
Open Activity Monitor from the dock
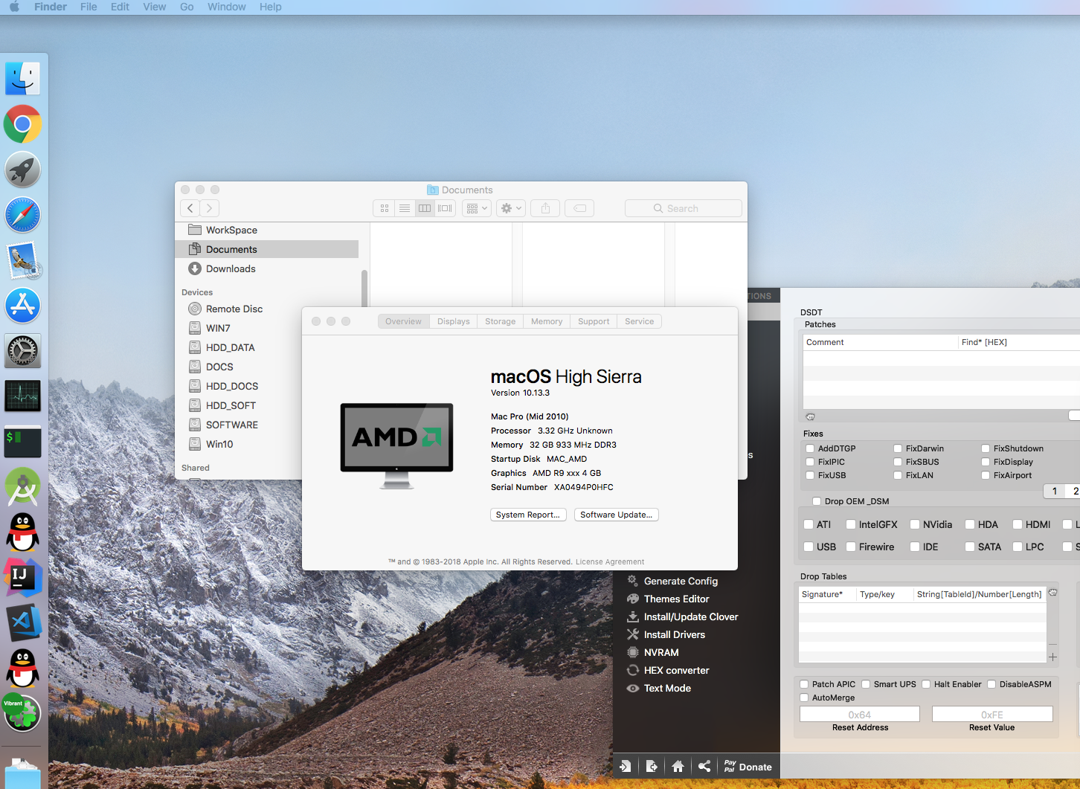point(23,396)
